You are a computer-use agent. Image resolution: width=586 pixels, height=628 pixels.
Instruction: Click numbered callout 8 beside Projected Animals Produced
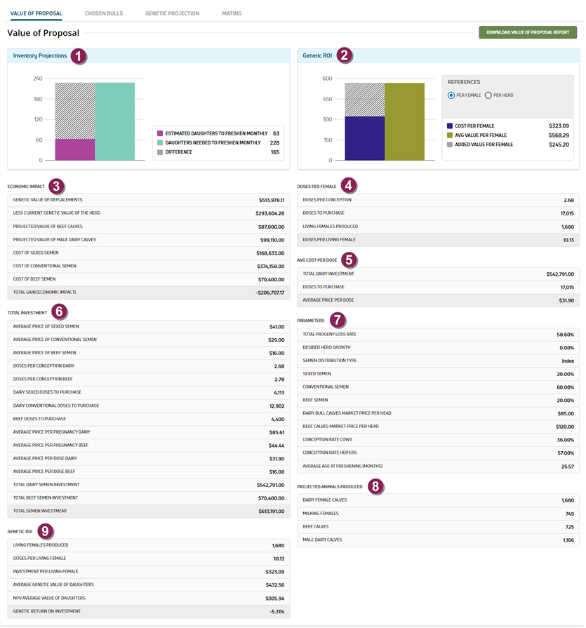[377, 486]
